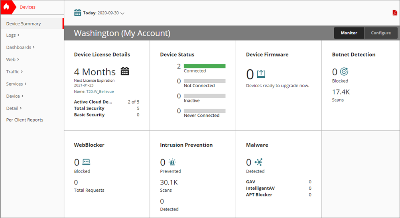Click the Device Firmware heading
This screenshot has width=400, height=218.
(267, 55)
